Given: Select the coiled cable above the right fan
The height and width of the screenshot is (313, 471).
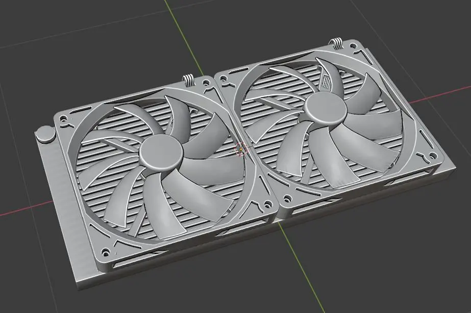Looking at the screenshot, I should tap(336, 43).
